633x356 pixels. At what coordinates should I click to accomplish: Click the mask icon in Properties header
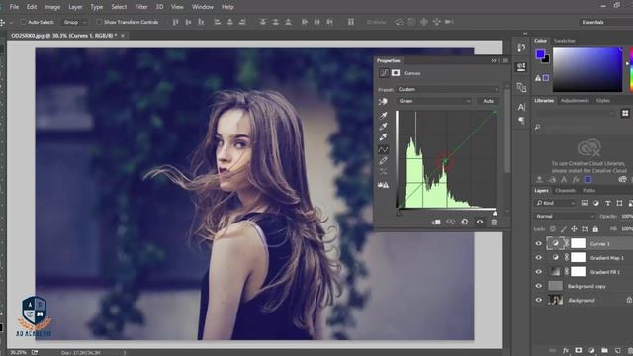tap(396, 73)
